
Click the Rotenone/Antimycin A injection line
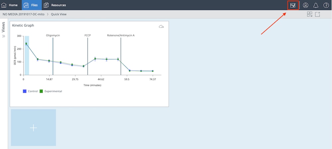click(121, 56)
